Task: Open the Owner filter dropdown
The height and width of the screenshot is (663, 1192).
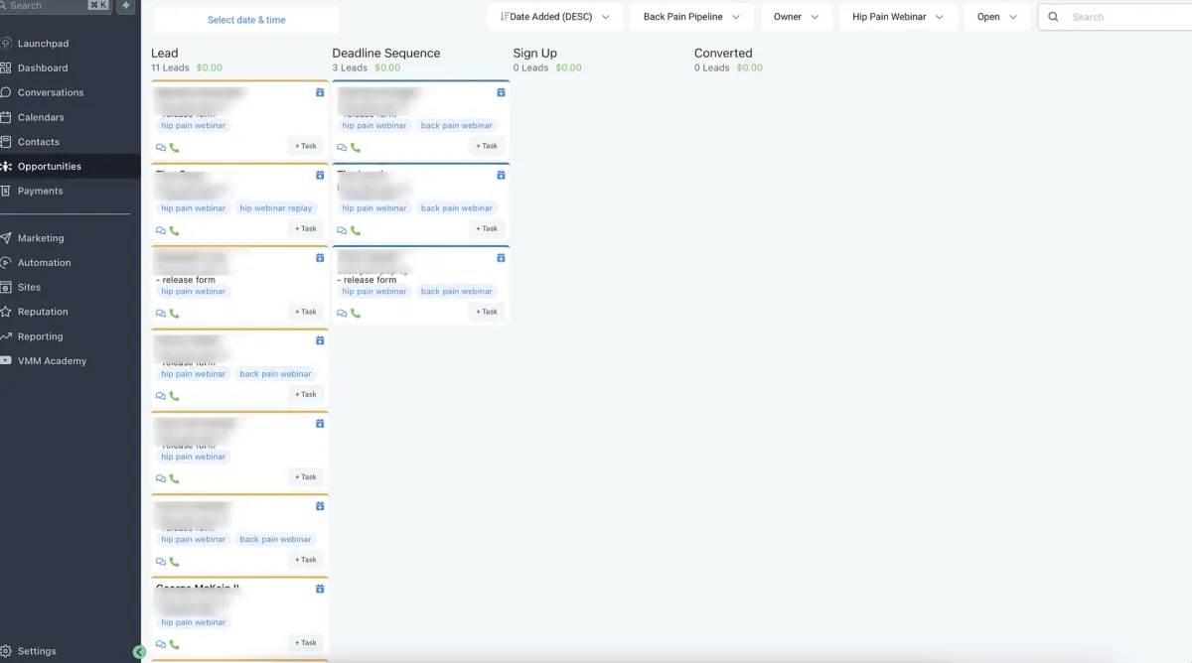Action: (x=797, y=17)
